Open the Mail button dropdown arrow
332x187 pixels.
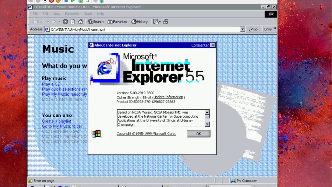[160, 22]
